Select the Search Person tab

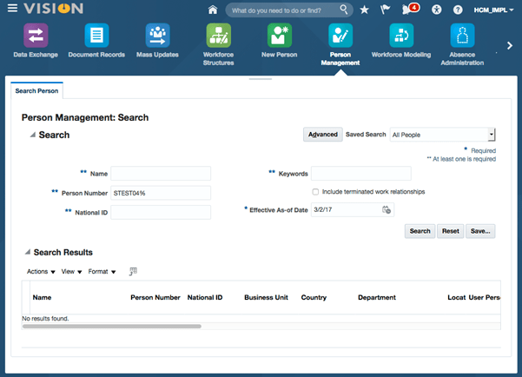coord(36,90)
